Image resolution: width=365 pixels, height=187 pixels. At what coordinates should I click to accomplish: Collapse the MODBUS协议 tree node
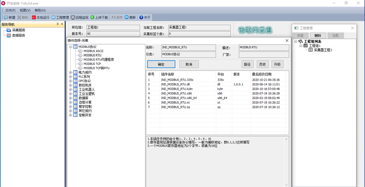tap(70, 47)
